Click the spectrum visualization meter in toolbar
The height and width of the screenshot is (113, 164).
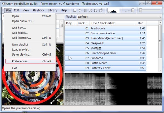click(x=113, y=10)
